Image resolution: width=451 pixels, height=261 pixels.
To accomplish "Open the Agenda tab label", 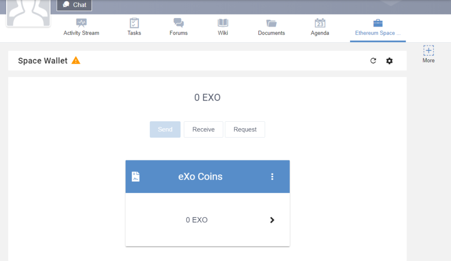I will (320, 33).
